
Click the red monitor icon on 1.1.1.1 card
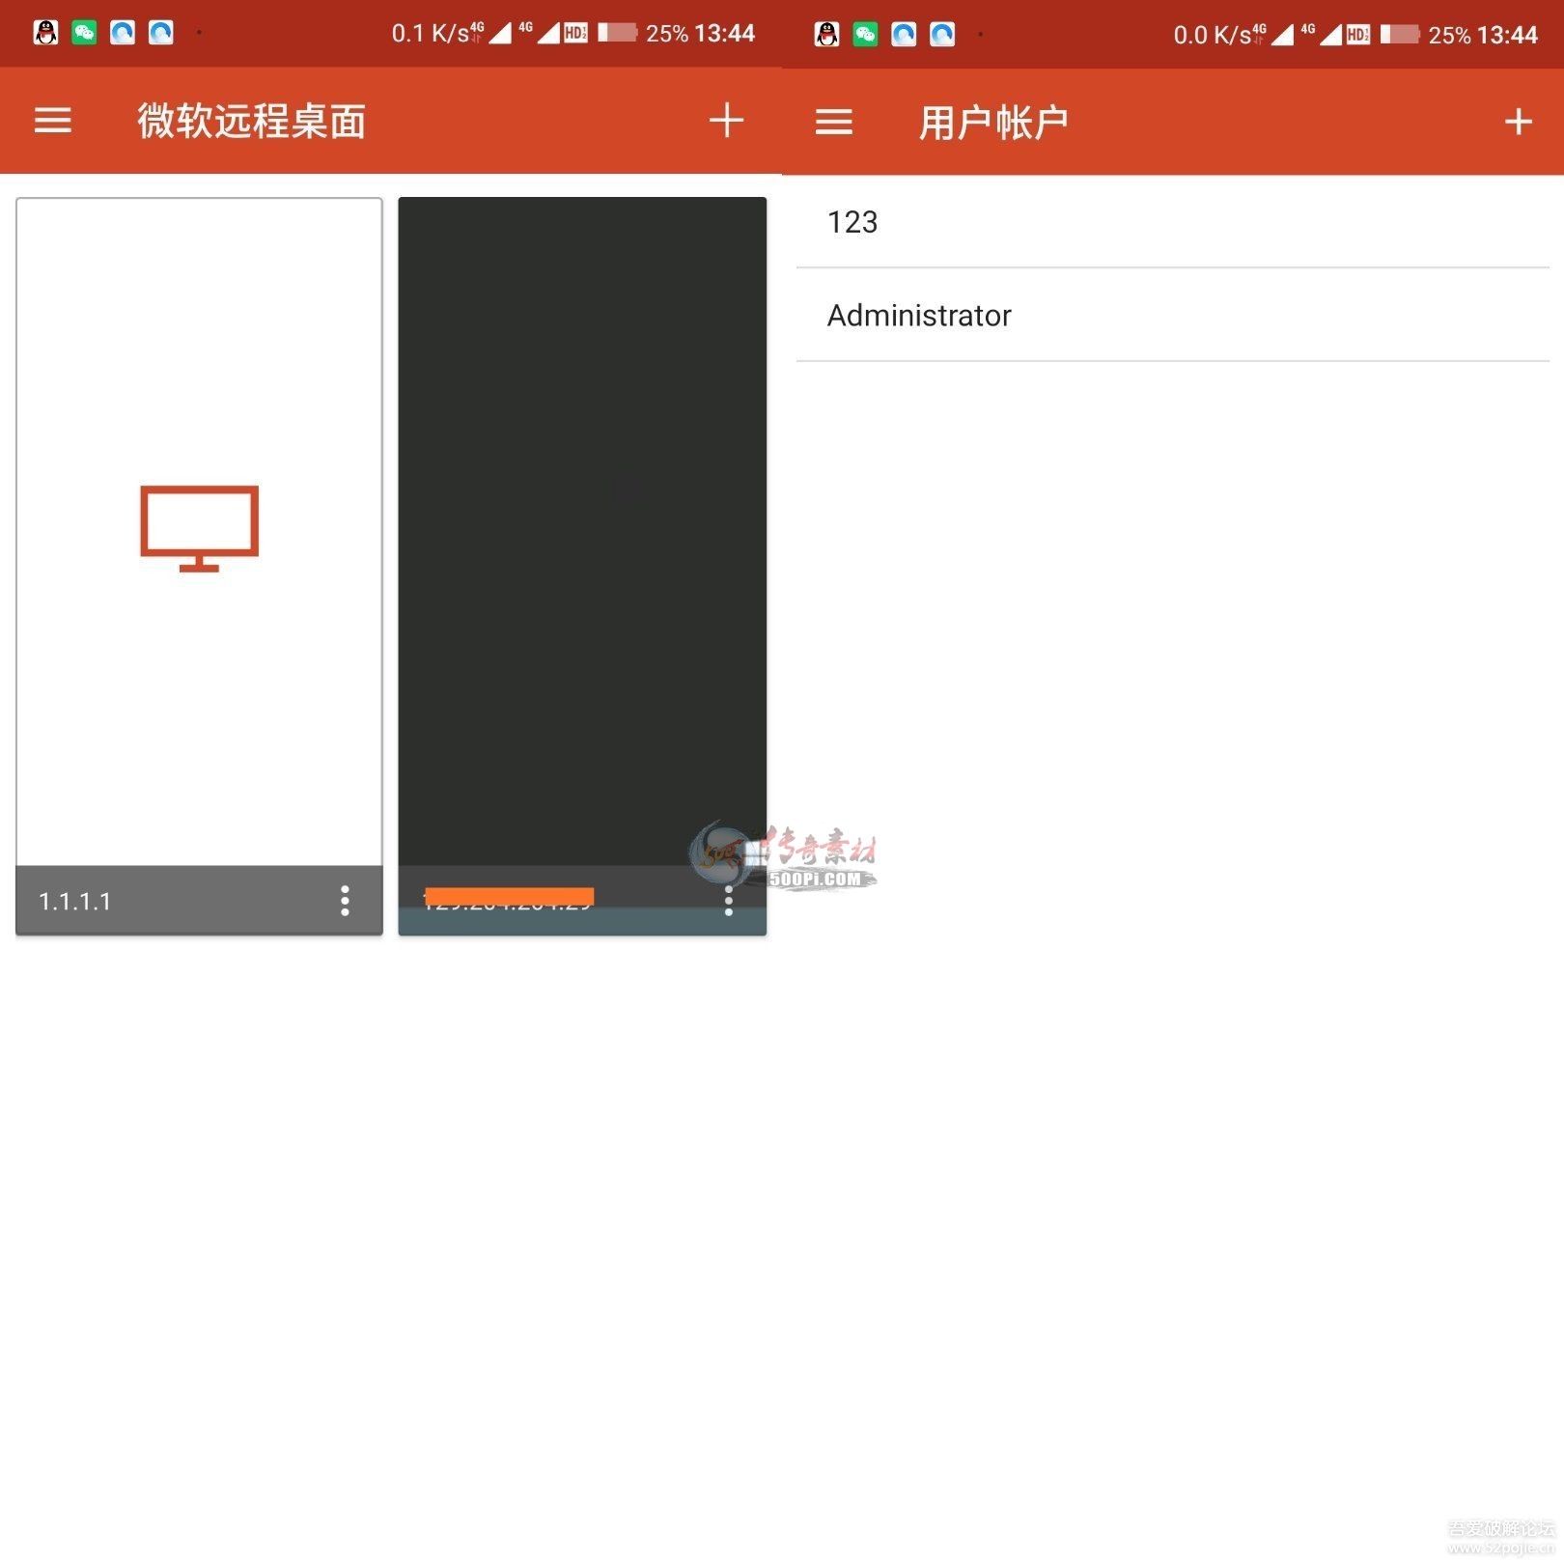tap(200, 528)
